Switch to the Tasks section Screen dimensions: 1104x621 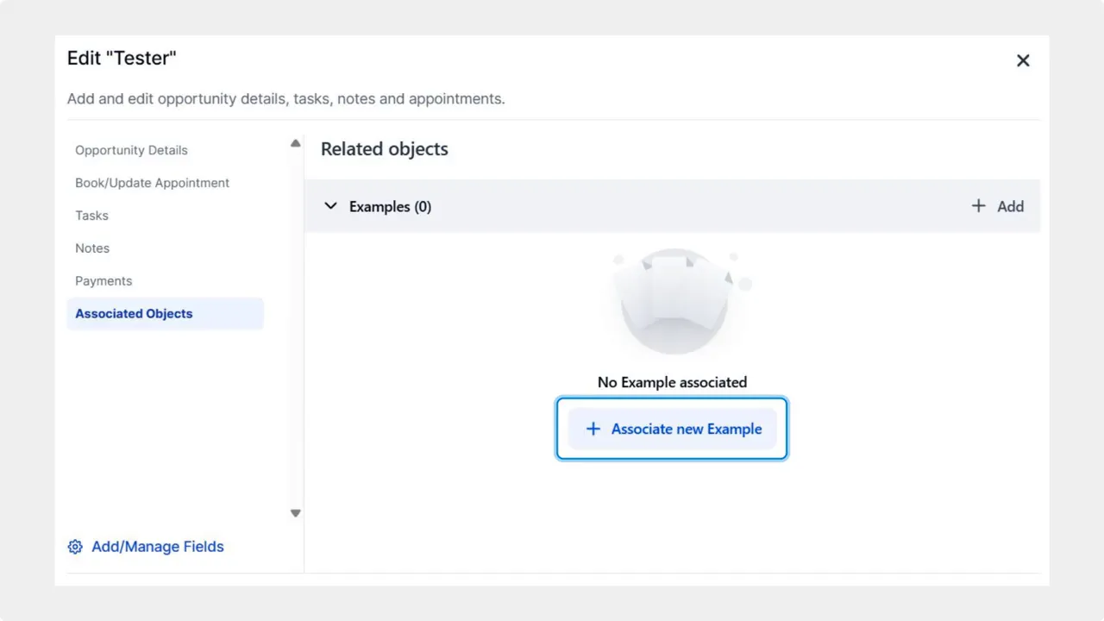click(x=91, y=216)
